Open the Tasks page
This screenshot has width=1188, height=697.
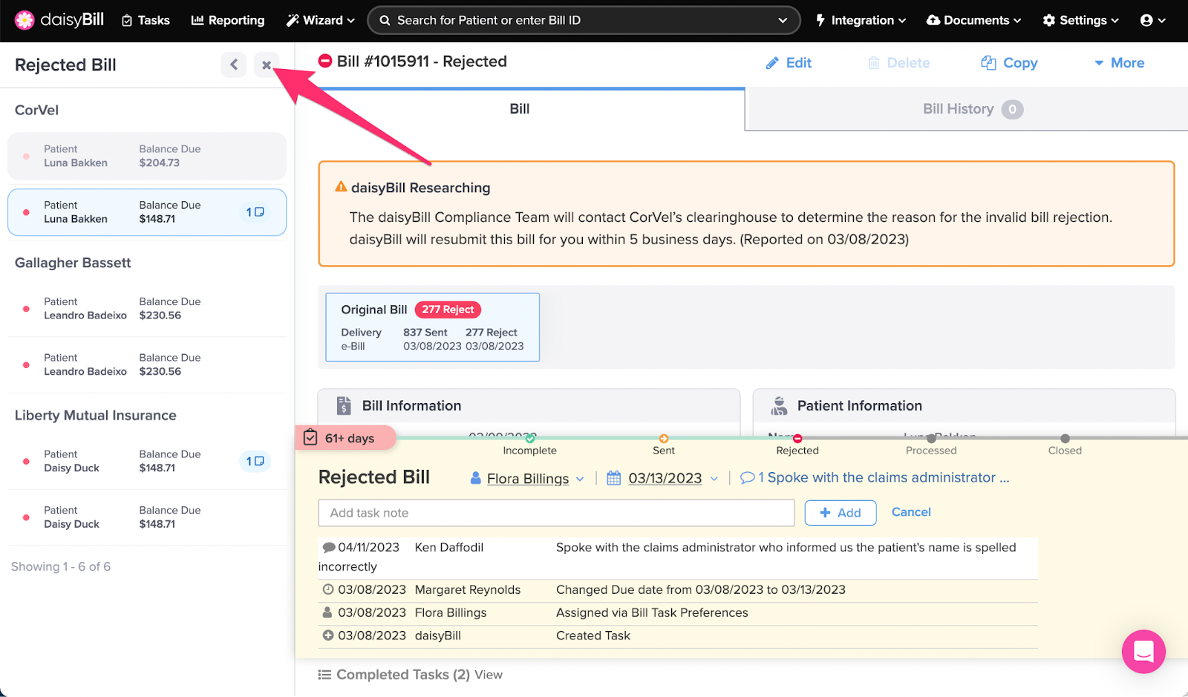[146, 20]
